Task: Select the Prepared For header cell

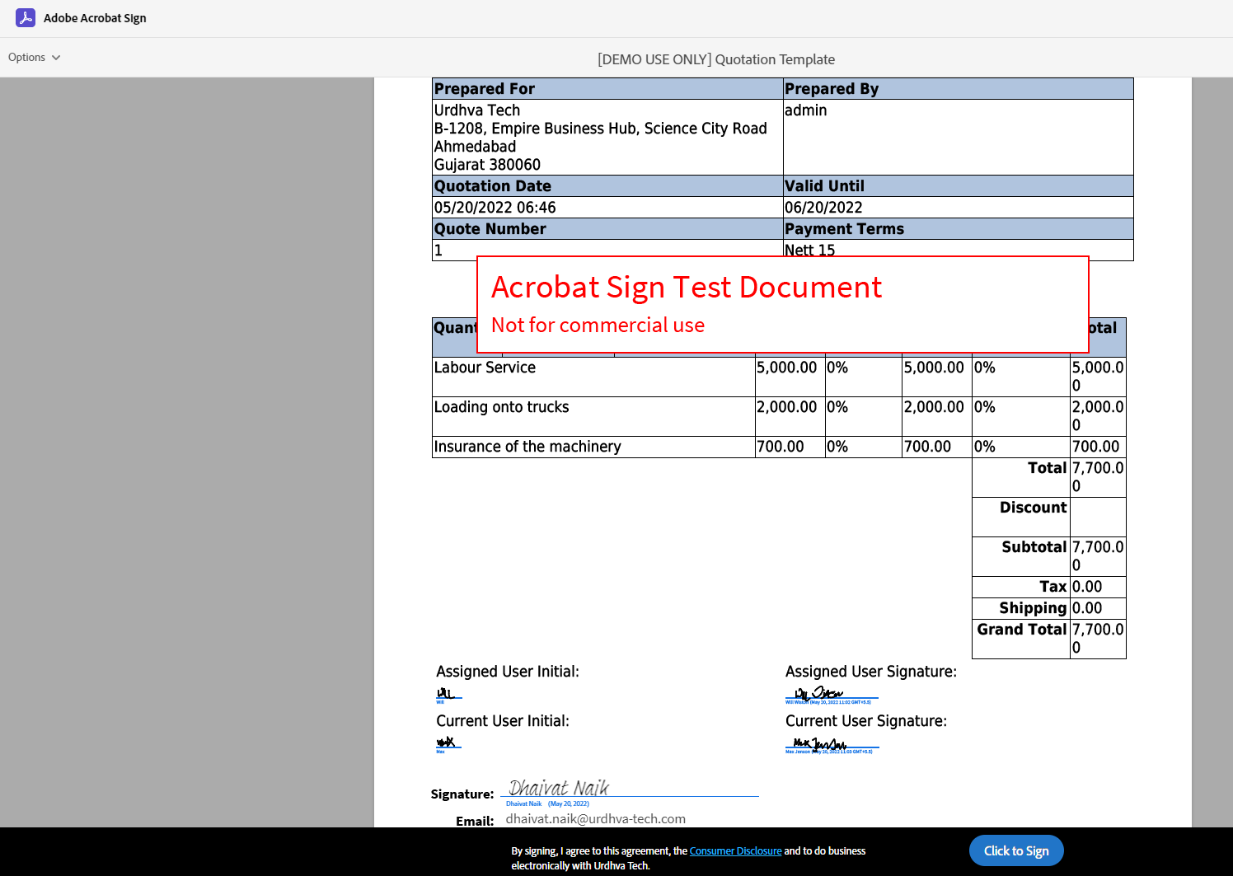Action: [x=607, y=89]
